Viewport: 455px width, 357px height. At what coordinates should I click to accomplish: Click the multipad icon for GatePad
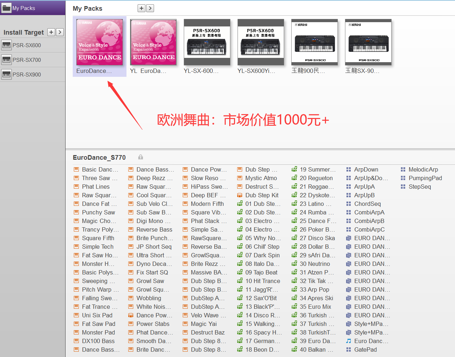pyautogui.click(x=349, y=349)
